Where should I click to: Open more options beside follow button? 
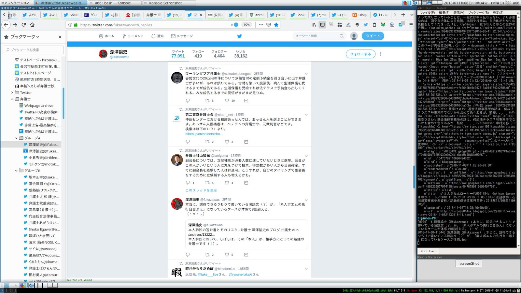pyautogui.click(x=381, y=54)
